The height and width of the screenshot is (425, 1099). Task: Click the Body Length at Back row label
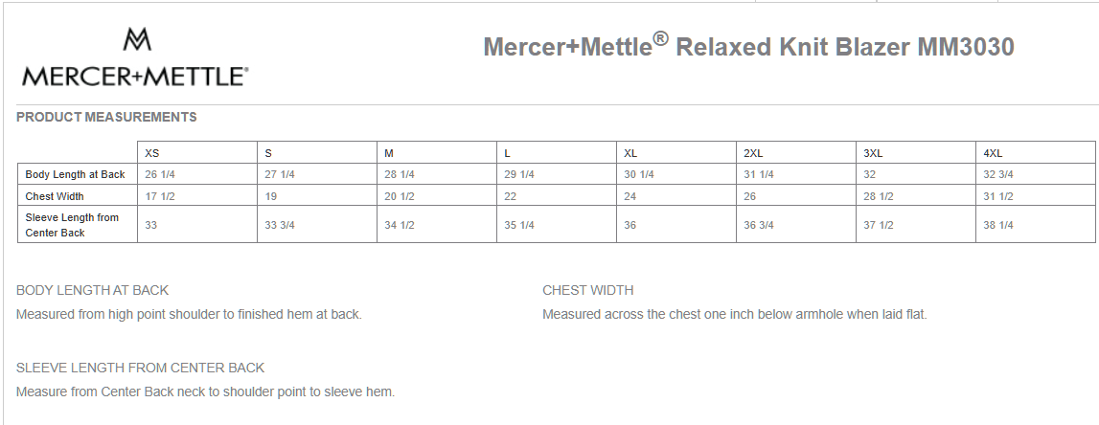[x=75, y=174]
